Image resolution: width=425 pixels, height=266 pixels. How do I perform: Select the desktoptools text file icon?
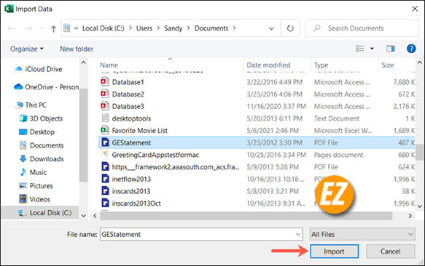105,118
